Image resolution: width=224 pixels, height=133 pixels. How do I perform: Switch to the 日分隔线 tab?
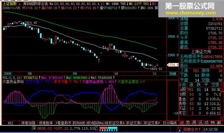point(170,123)
